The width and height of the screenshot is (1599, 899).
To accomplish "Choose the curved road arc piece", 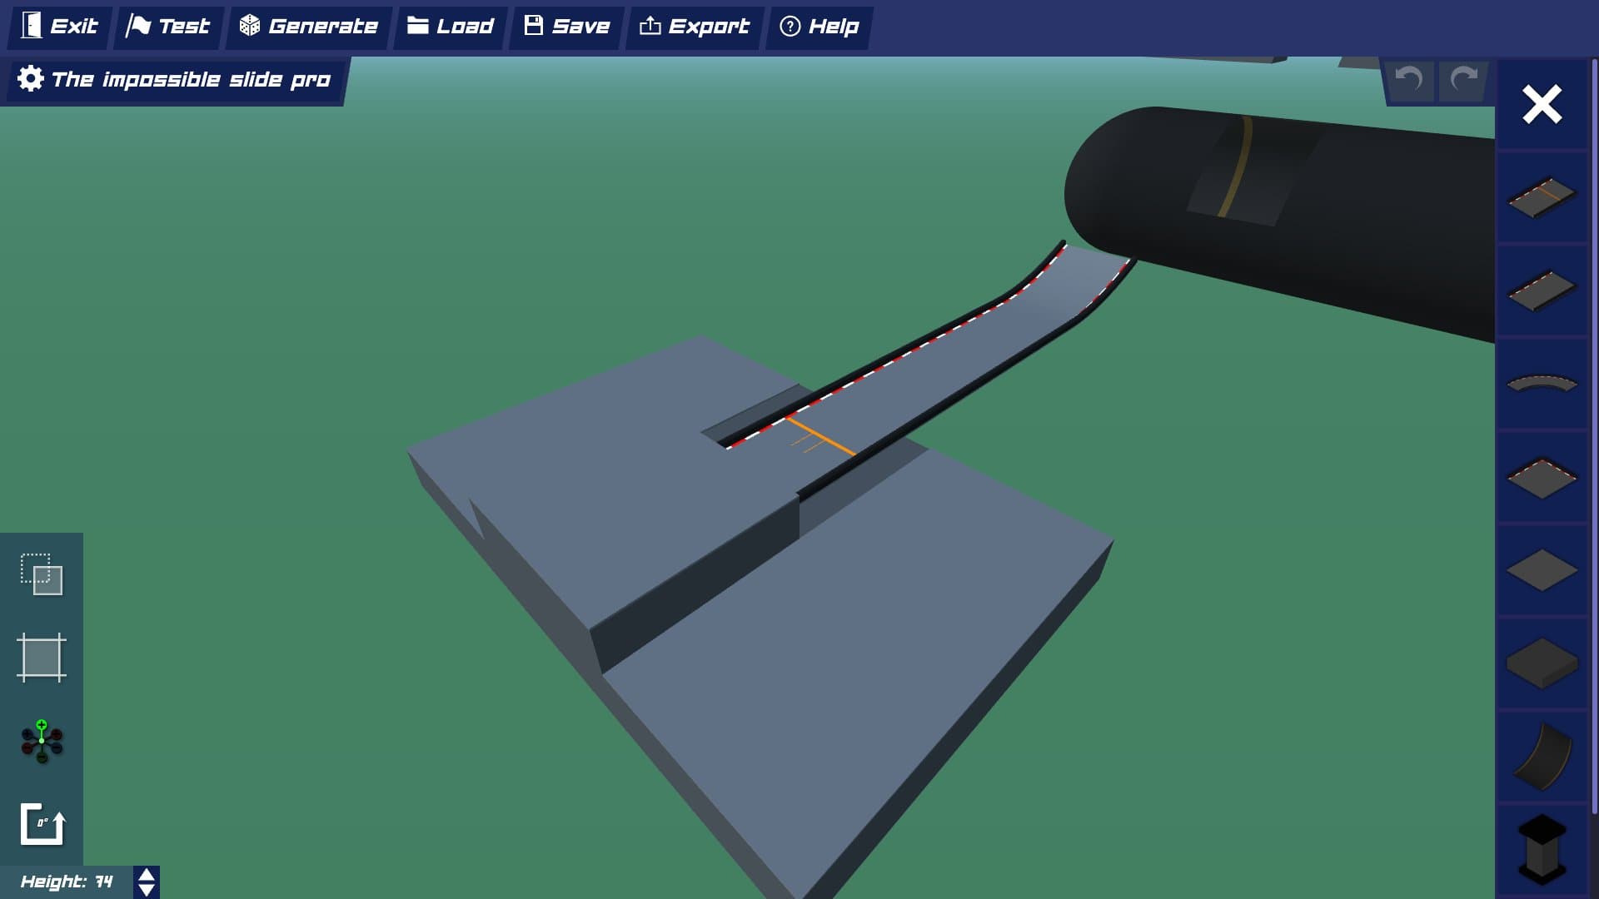I will tap(1542, 384).
